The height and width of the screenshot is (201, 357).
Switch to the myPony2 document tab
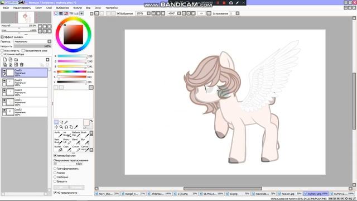pyautogui.click(x=342, y=194)
